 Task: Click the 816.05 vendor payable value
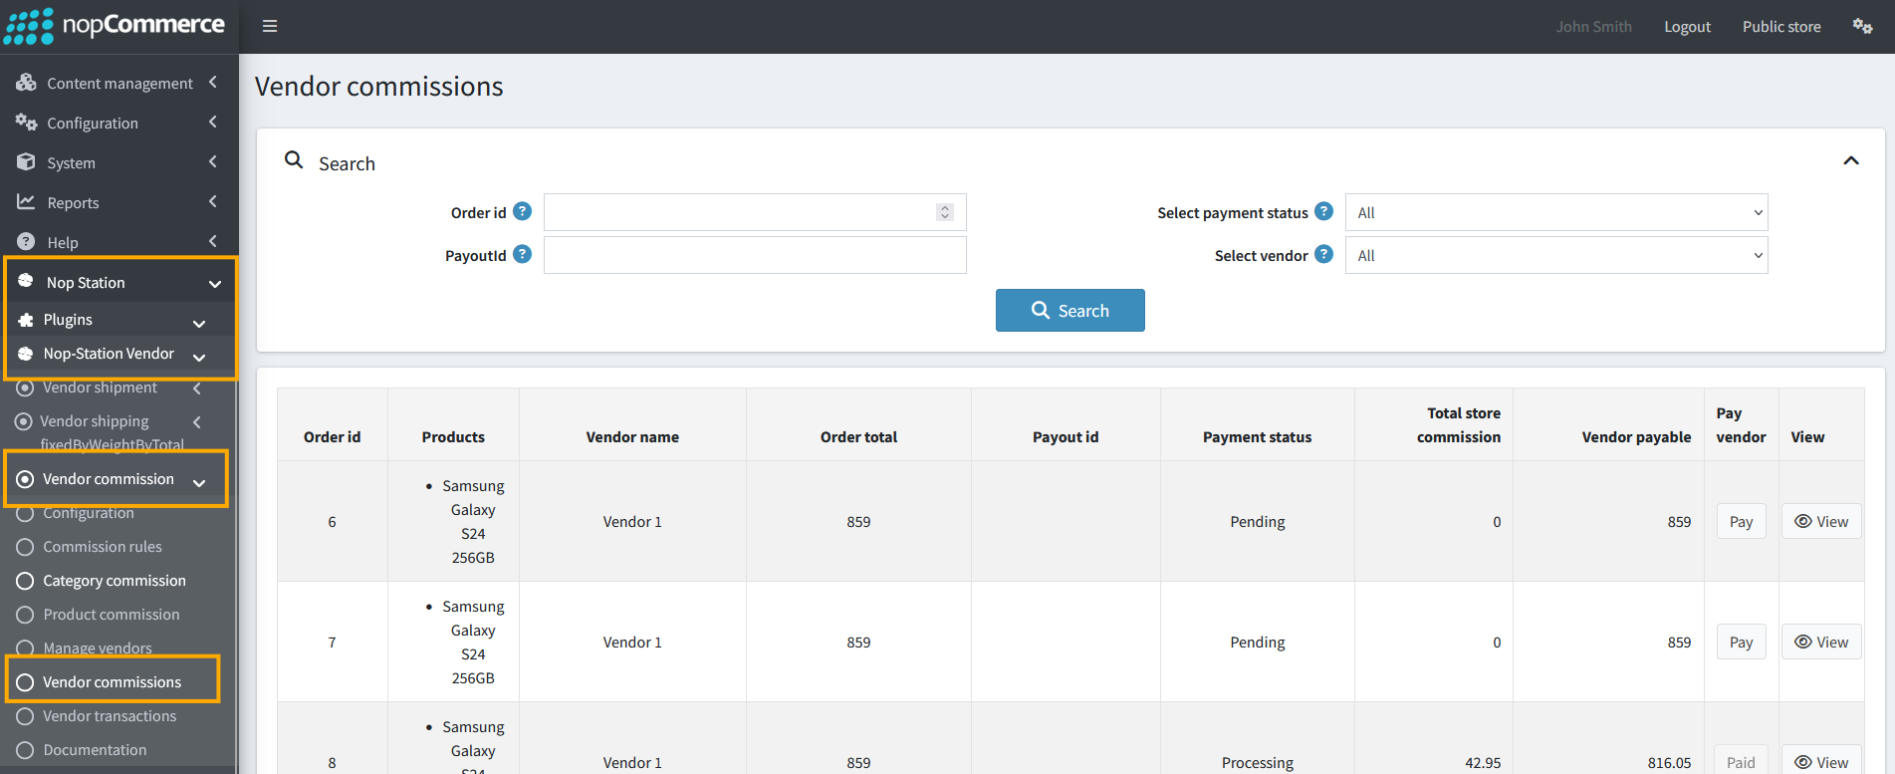point(1669,762)
